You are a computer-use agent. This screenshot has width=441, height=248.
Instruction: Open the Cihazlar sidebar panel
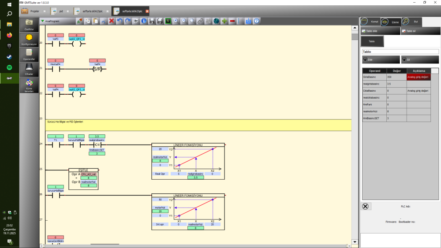[29, 69]
